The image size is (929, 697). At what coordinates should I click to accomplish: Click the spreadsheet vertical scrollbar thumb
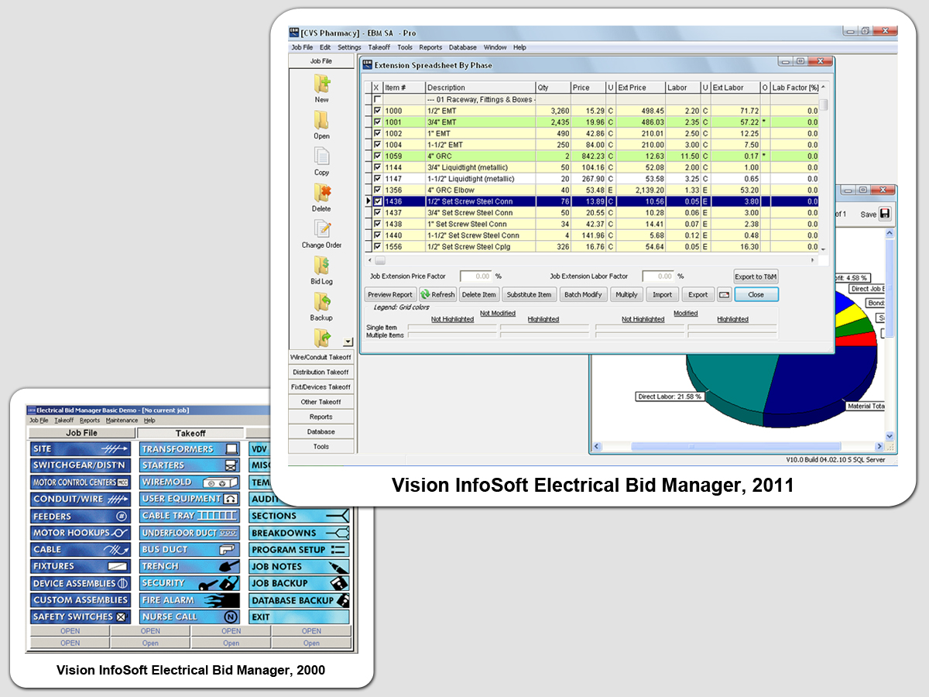pos(824,105)
